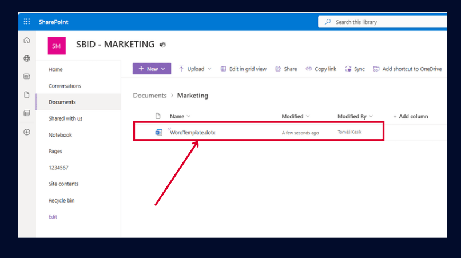
Task: Click Add column header
Action: click(411, 117)
